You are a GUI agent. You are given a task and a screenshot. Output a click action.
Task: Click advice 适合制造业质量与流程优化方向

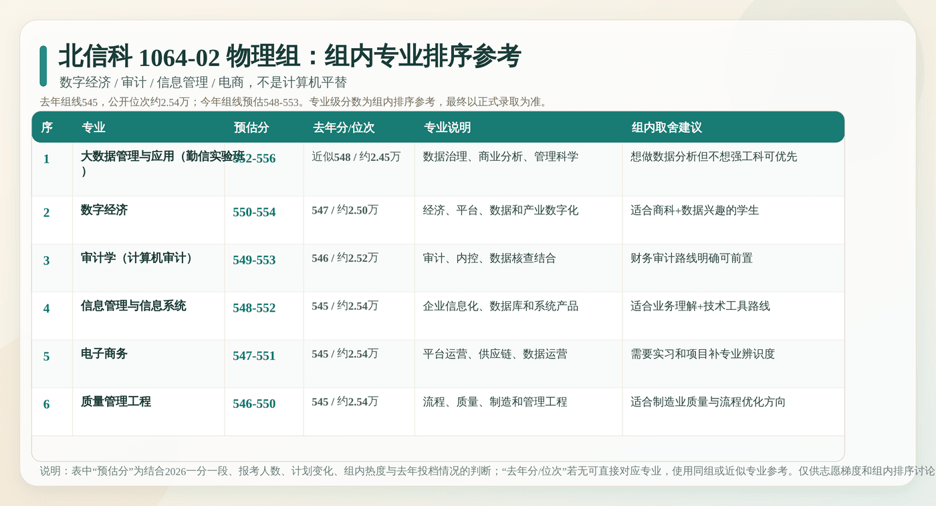pyautogui.click(x=708, y=403)
